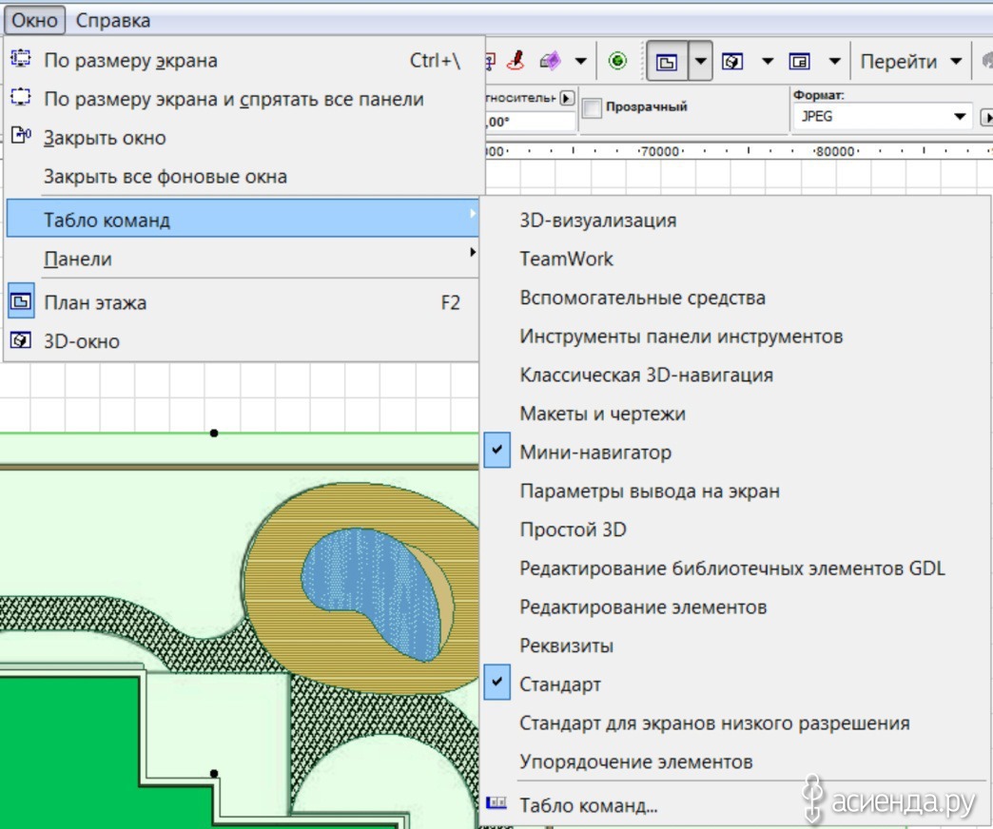
Task: Toggle Параметры вывода на экран toolbar
Action: coord(734,492)
